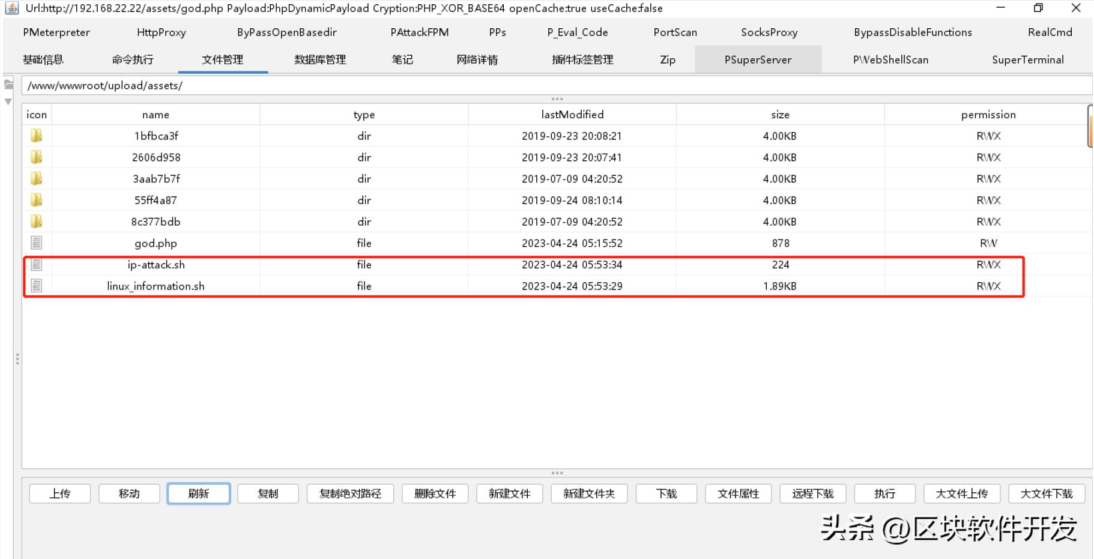
Task: Click the folder tree icon left of path
Action: (8, 85)
